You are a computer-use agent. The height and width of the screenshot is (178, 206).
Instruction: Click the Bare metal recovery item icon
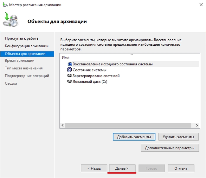70,64
